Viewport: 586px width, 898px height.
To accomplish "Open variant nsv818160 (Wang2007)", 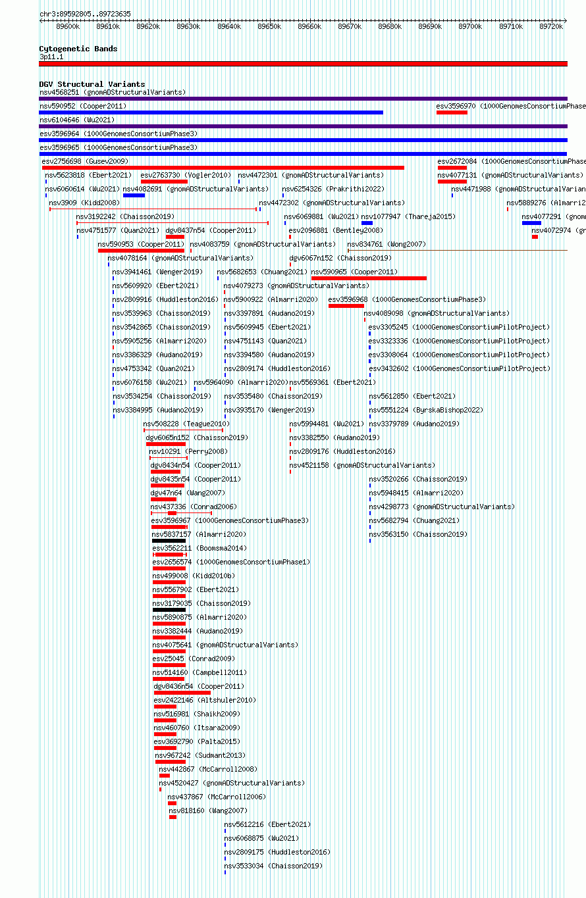I will click(x=209, y=811).
